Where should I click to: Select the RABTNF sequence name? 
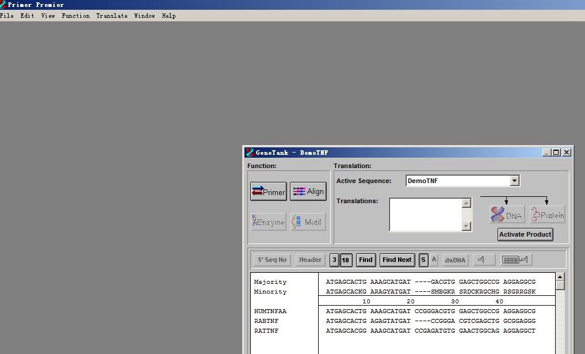coord(266,321)
